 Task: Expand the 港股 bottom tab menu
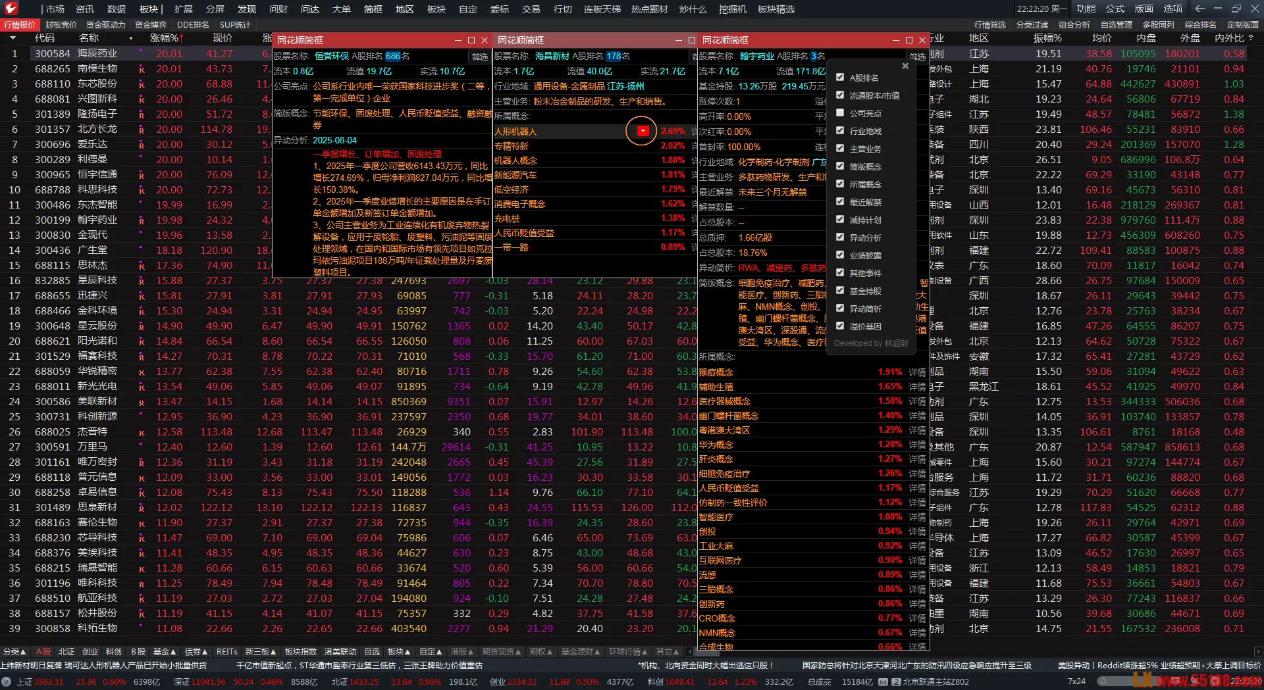pos(463,652)
